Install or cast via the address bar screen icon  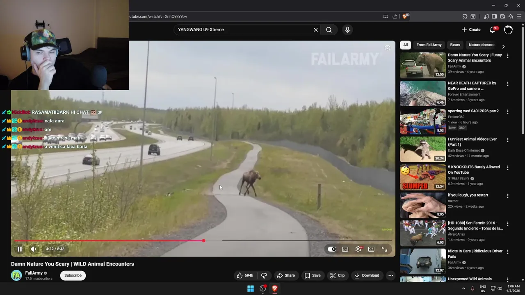click(x=386, y=16)
